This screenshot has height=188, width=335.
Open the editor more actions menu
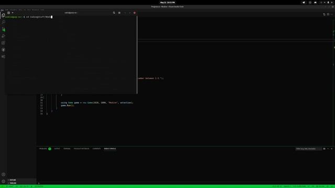click(x=332, y=14)
